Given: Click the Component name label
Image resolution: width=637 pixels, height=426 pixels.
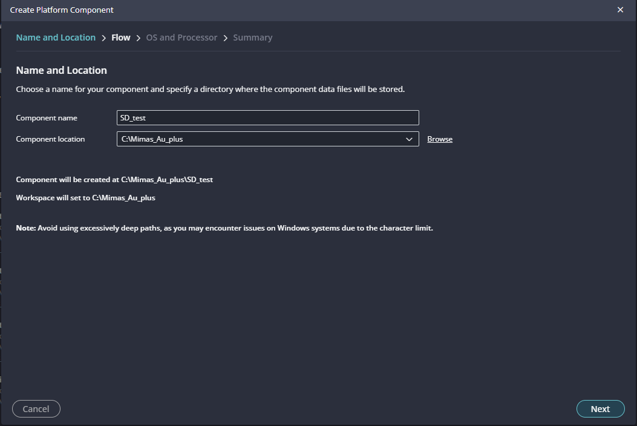Looking at the screenshot, I should pos(47,118).
